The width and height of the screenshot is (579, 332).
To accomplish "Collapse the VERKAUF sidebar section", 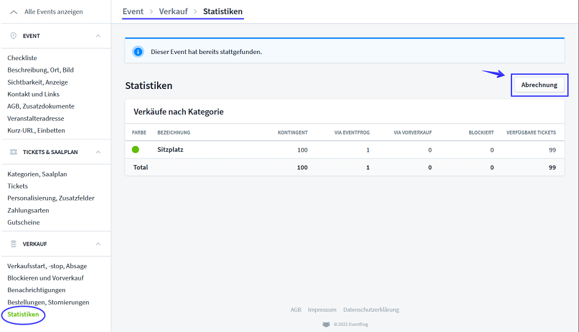I will pos(98,244).
